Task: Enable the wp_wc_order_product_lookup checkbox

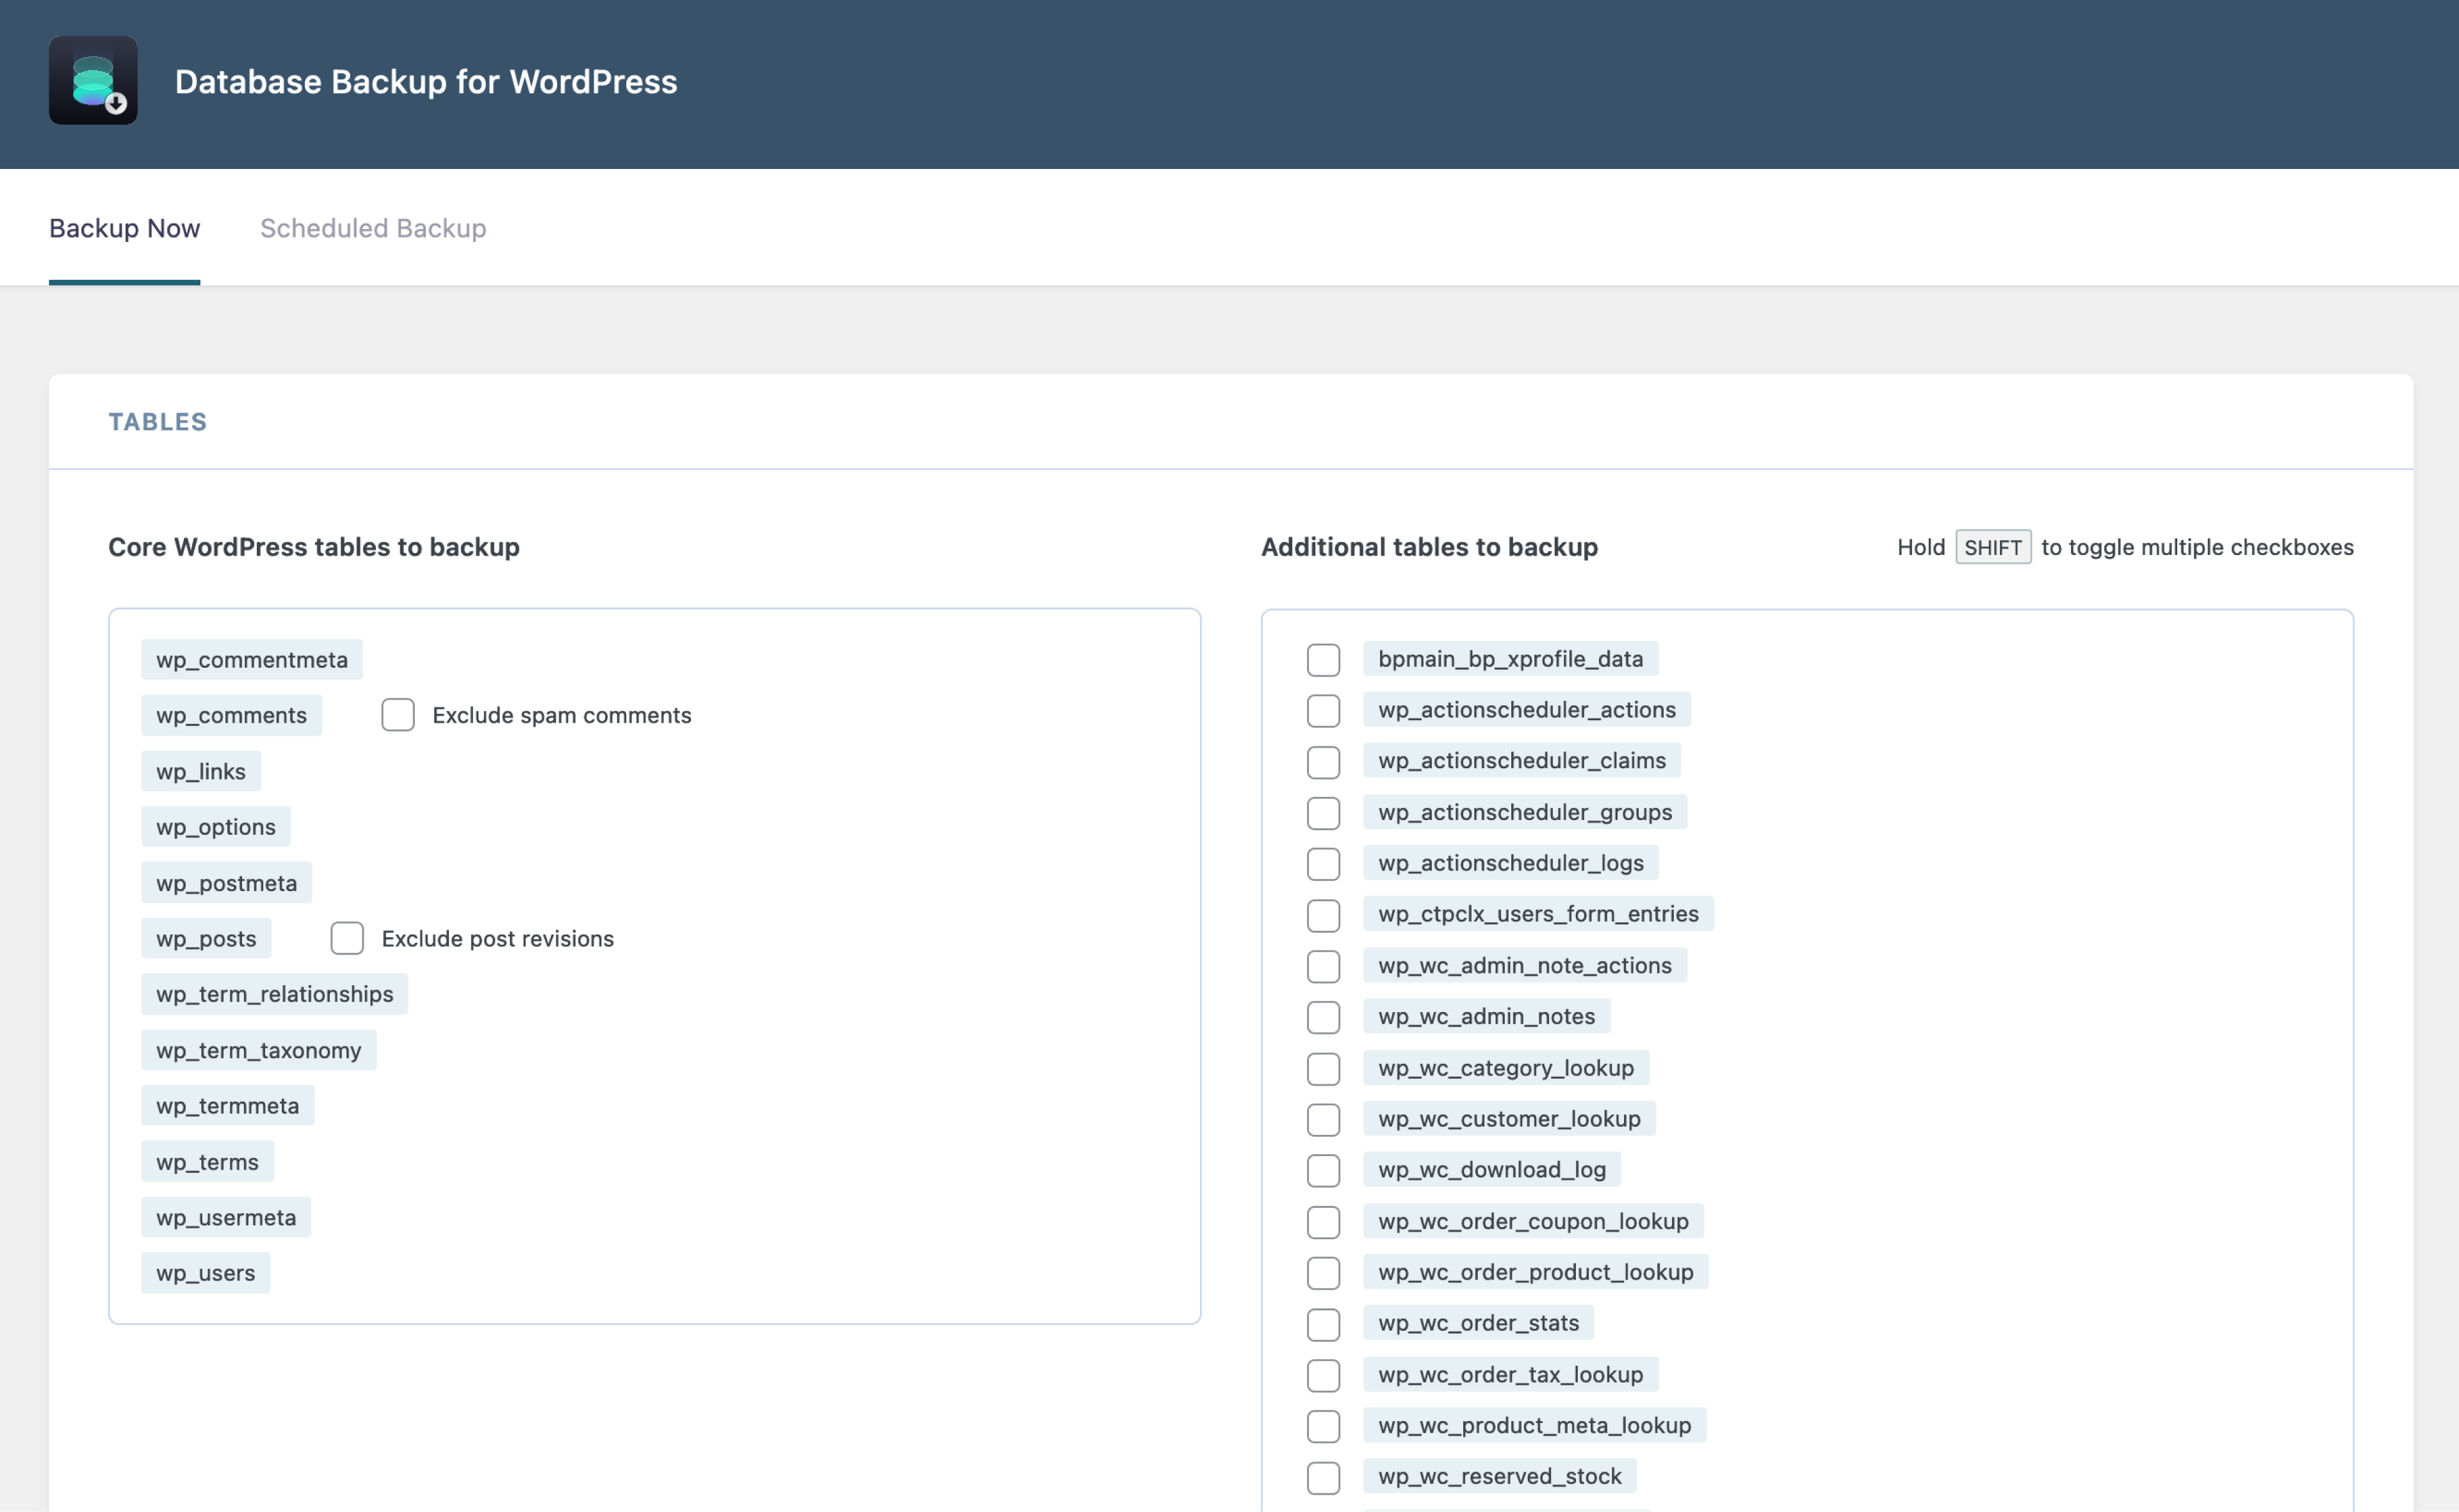Action: coord(1324,1273)
